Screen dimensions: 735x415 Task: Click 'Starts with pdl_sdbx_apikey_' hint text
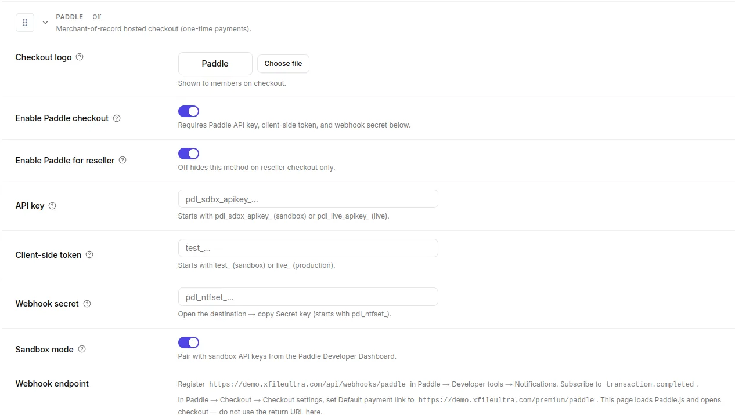pyautogui.click(x=284, y=216)
